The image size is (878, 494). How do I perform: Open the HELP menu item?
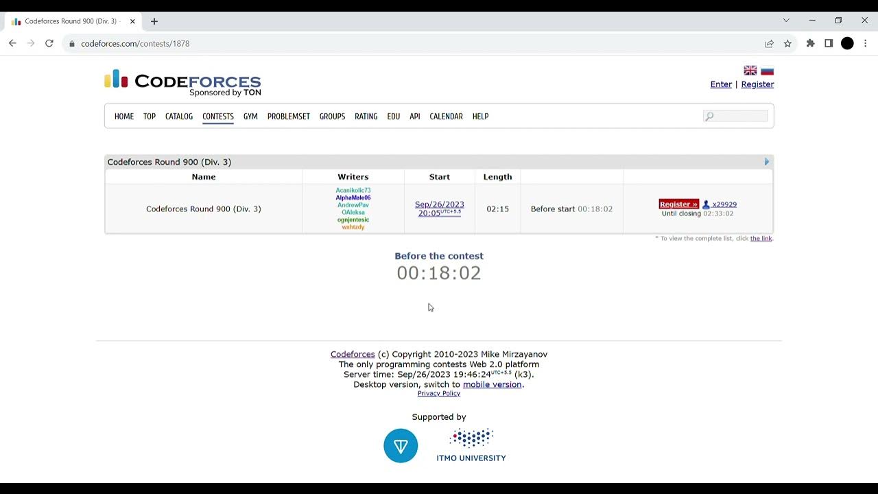tap(481, 117)
